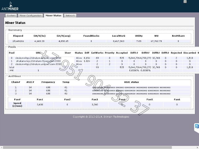
Task: Click GH/S(avg) value 4,650.65
Action: coord(63,41)
